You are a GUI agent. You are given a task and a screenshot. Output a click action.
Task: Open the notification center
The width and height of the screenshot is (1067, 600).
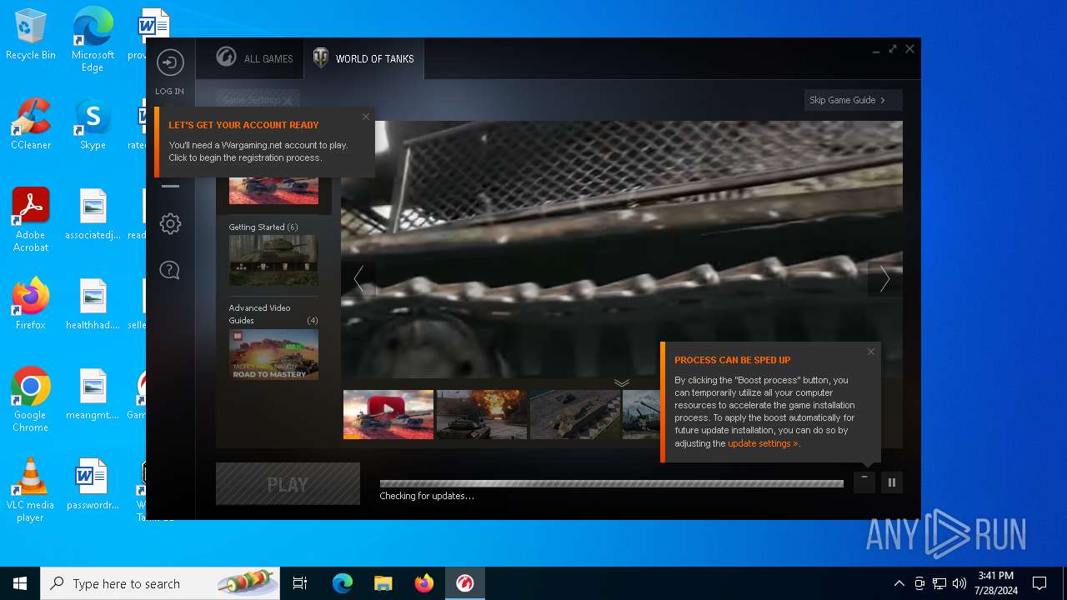[x=1039, y=583]
